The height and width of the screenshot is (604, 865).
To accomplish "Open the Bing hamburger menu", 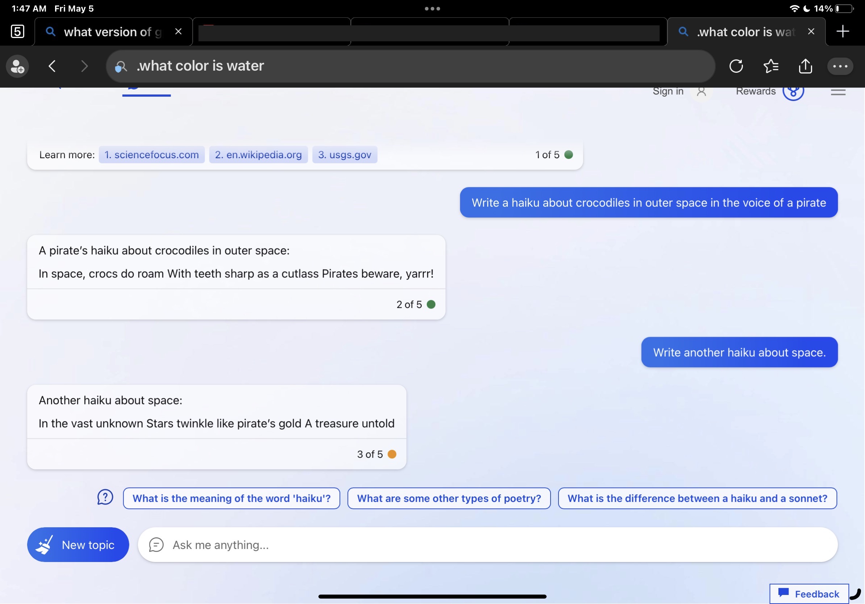I will coord(838,92).
